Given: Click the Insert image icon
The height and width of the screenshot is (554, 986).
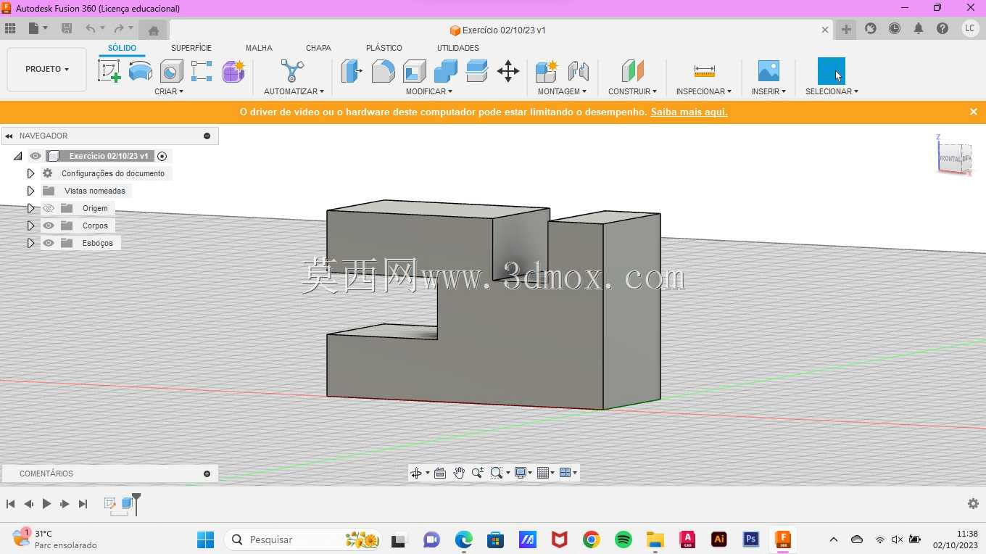Looking at the screenshot, I should tap(768, 71).
